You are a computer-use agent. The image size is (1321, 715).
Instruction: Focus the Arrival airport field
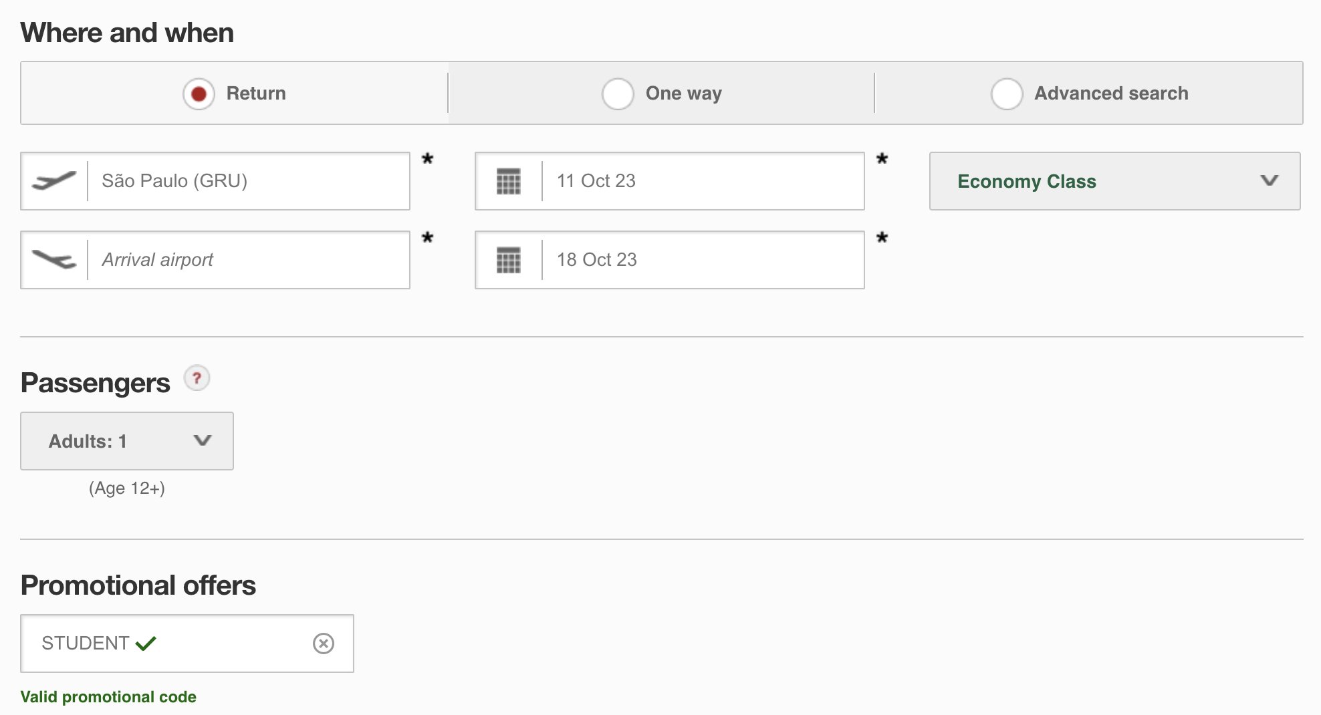[215, 260]
